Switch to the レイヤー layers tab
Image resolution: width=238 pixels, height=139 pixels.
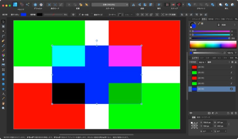[194, 58]
